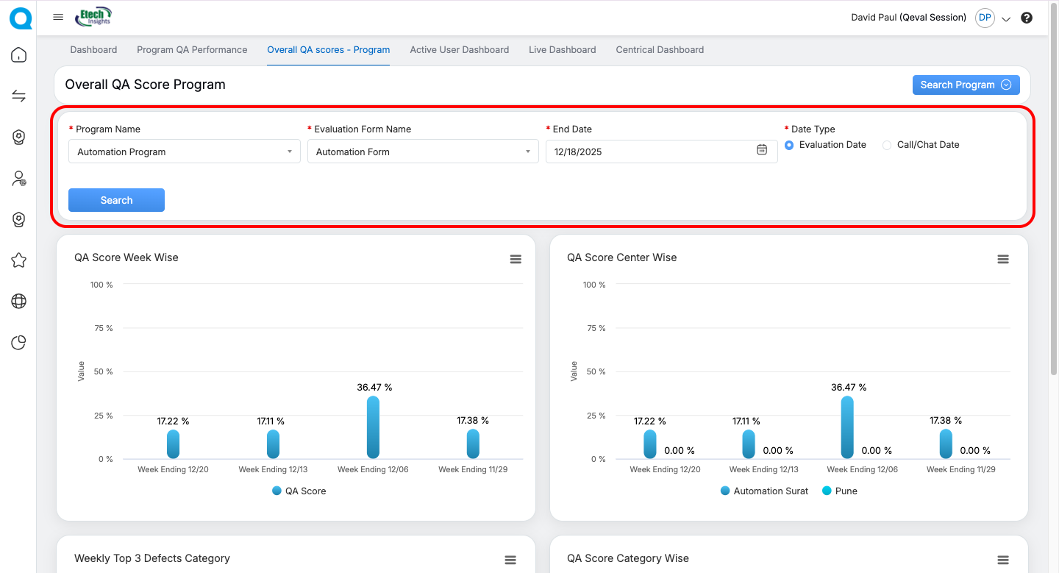Switch to the Live Dashboard tab
Image resolution: width=1059 pixels, height=573 pixels.
(x=562, y=50)
